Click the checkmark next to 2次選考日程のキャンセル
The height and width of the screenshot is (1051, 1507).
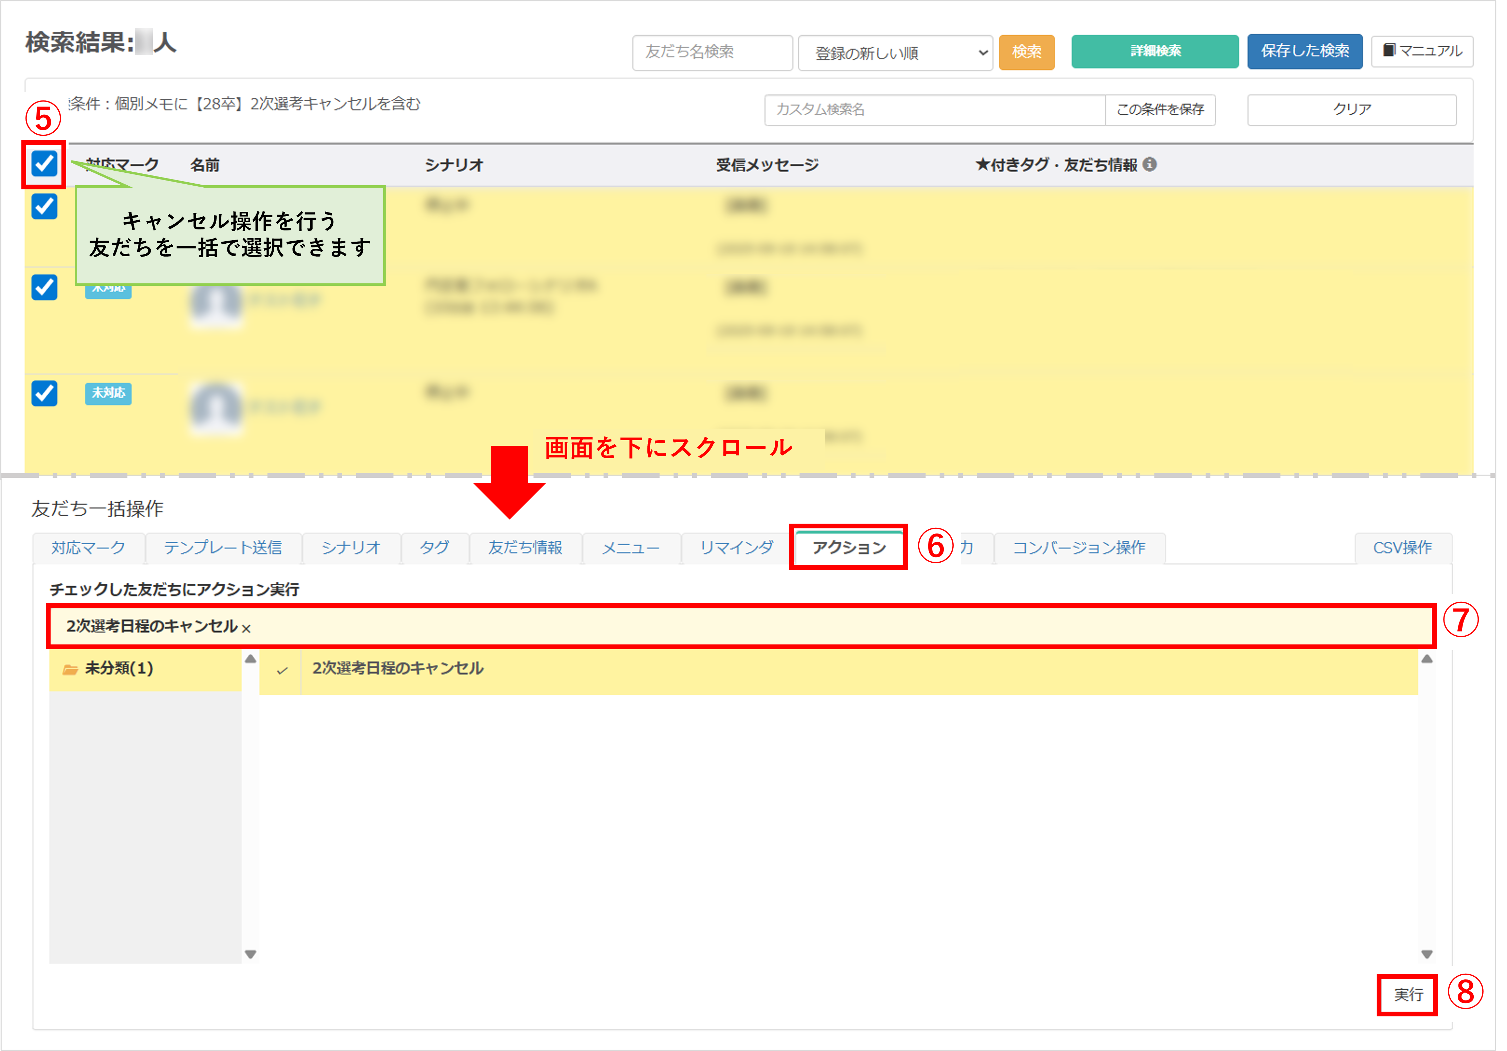[x=282, y=671]
